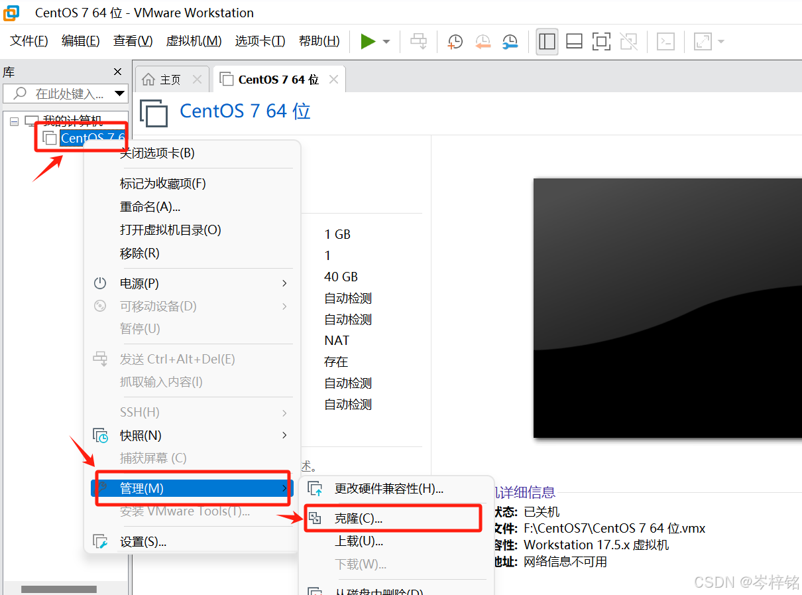Collapse the 我的计算机 tree node
The width and height of the screenshot is (802, 595).
[14, 121]
